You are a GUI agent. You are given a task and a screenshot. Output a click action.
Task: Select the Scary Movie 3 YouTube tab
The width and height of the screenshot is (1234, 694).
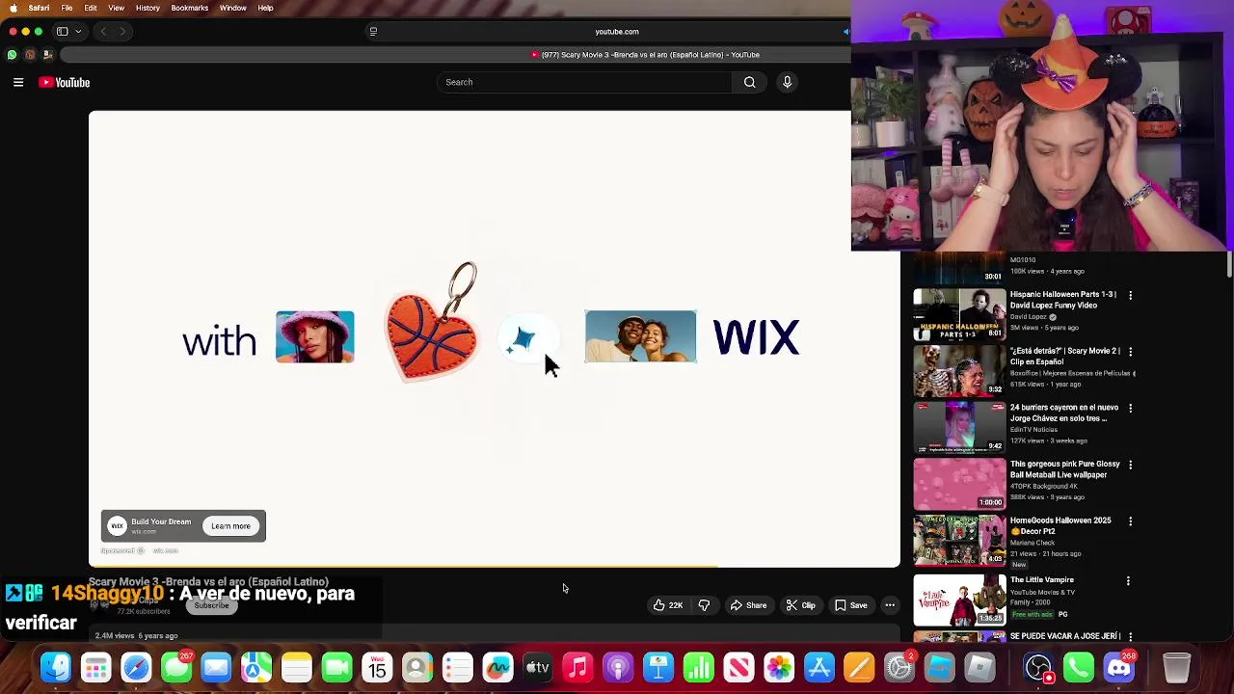coord(645,55)
